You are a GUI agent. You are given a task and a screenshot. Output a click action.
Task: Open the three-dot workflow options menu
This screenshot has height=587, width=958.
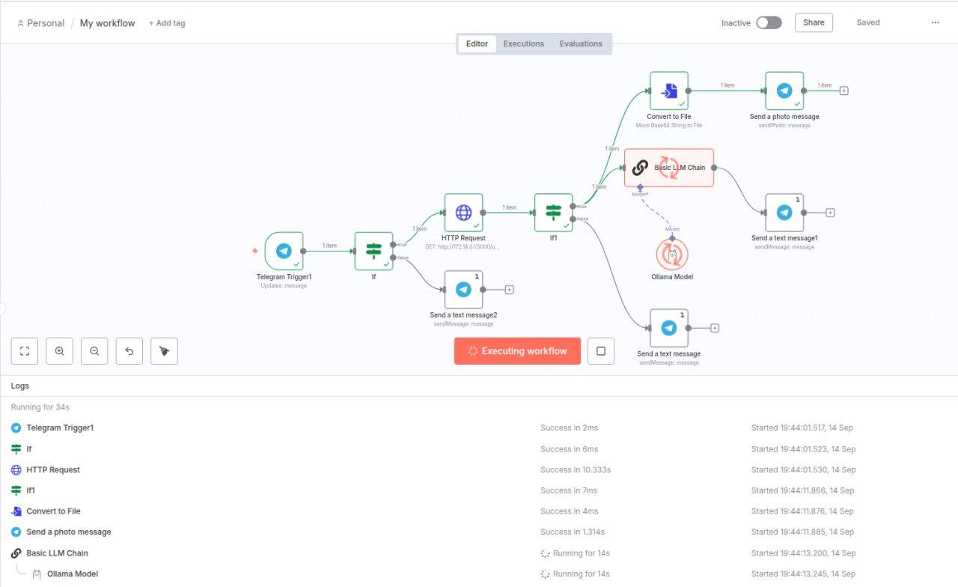(x=935, y=22)
